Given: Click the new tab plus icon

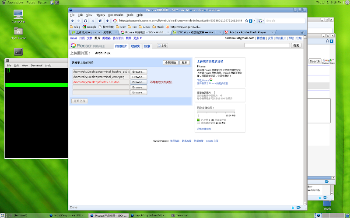Looking at the screenshot, I should [107, 20].
